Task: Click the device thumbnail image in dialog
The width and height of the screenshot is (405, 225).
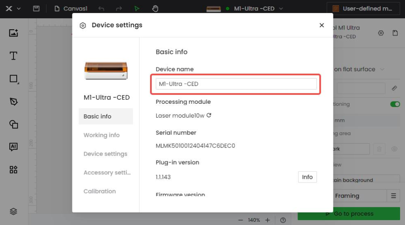Action: point(106,71)
